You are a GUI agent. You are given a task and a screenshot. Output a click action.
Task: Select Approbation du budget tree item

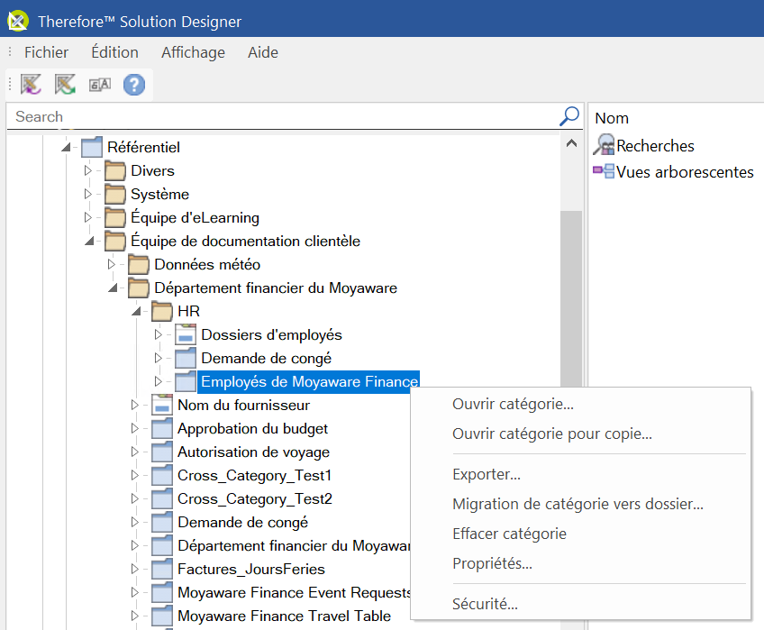pos(252,428)
